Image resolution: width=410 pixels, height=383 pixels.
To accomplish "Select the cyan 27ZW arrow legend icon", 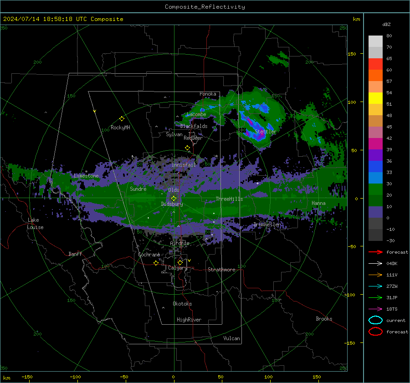I will click(x=375, y=286).
